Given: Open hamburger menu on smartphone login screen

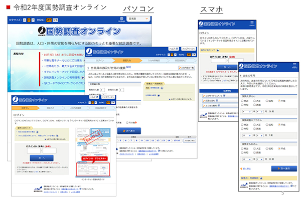Looking at the screenshot, I should click(252, 24).
